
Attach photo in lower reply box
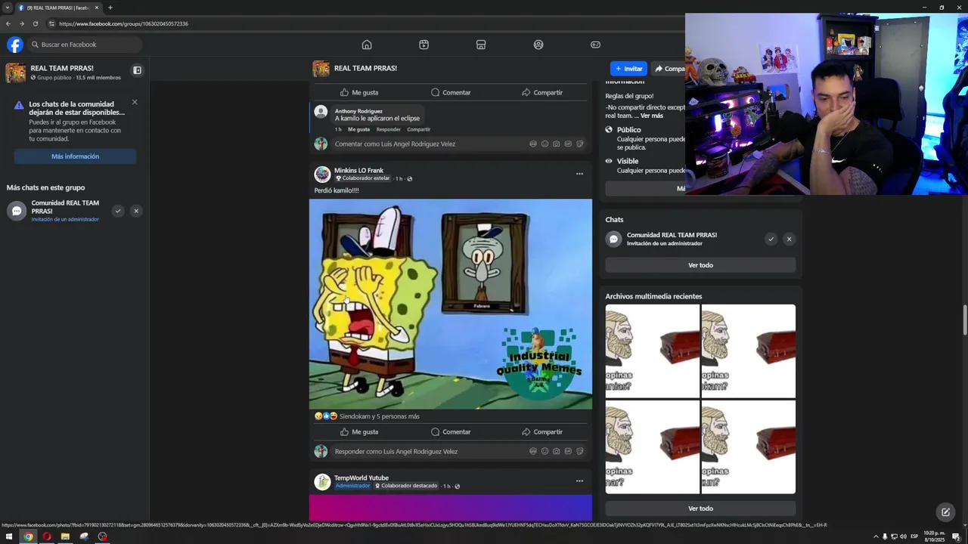pyautogui.click(x=556, y=452)
